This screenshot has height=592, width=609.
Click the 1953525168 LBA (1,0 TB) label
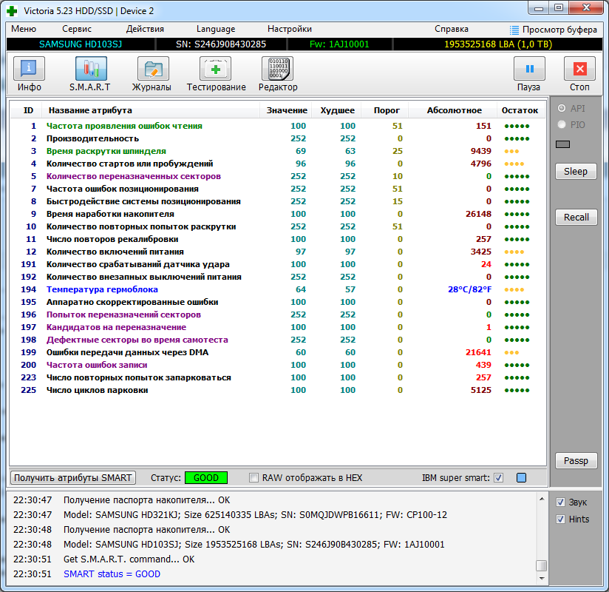tap(498, 44)
